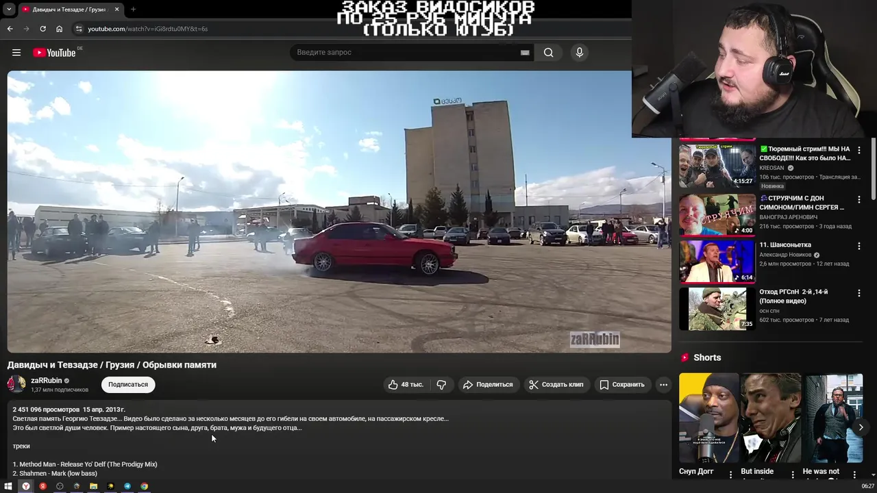This screenshot has height=493, width=877.
Task: Open site settings icon in address bar
Action: coord(79,29)
